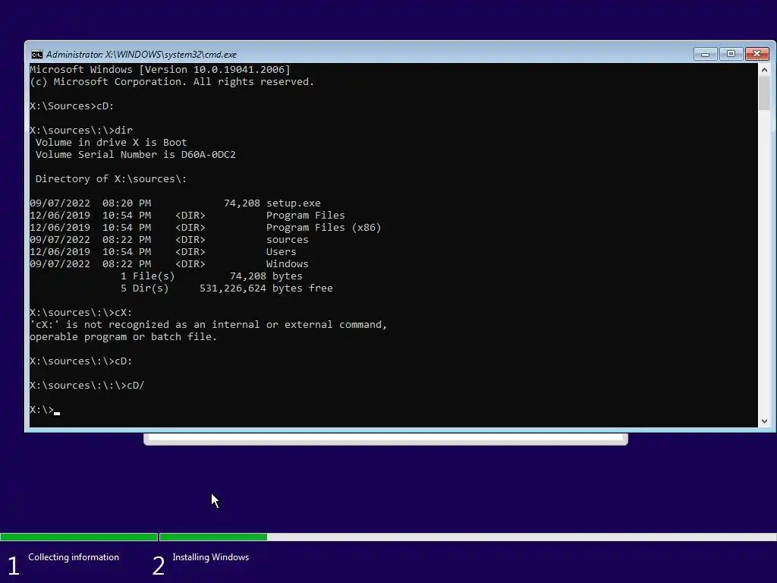Click the Users directory entry
The image size is (777, 583).
pos(281,252)
